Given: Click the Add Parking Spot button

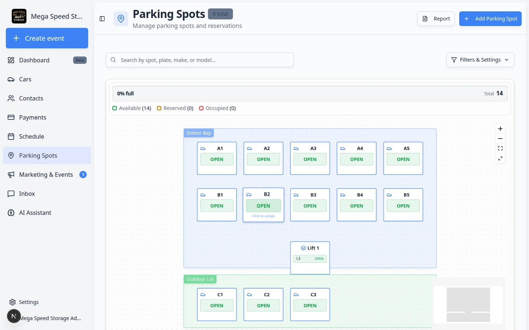Looking at the screenshot, I should 490,19.
